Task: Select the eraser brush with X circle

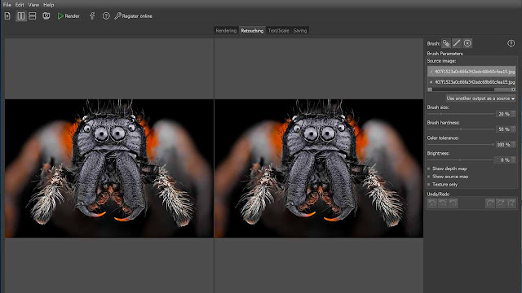Action: coord(467,43)
